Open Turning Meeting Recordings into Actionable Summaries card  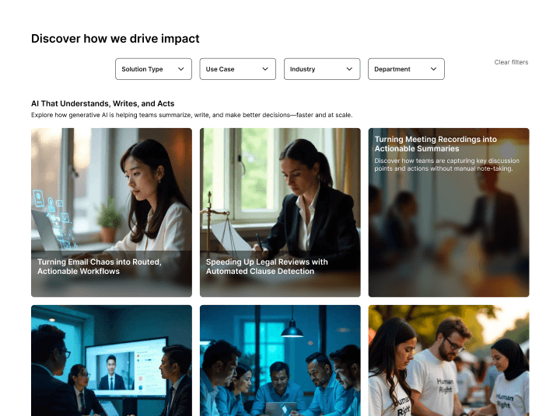coord(449,213)
